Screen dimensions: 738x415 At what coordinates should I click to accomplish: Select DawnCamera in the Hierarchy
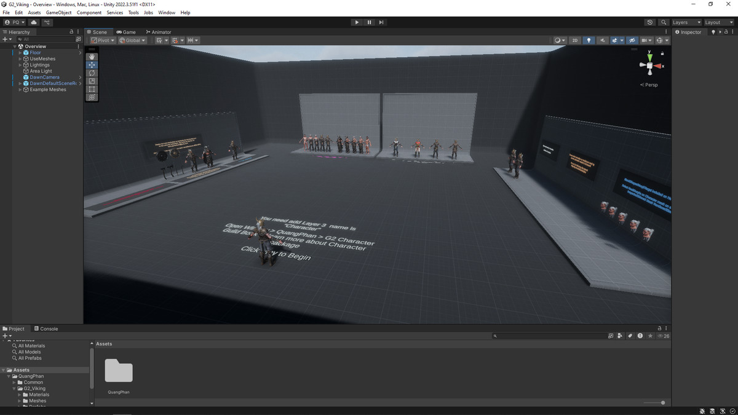pos(45,77)
